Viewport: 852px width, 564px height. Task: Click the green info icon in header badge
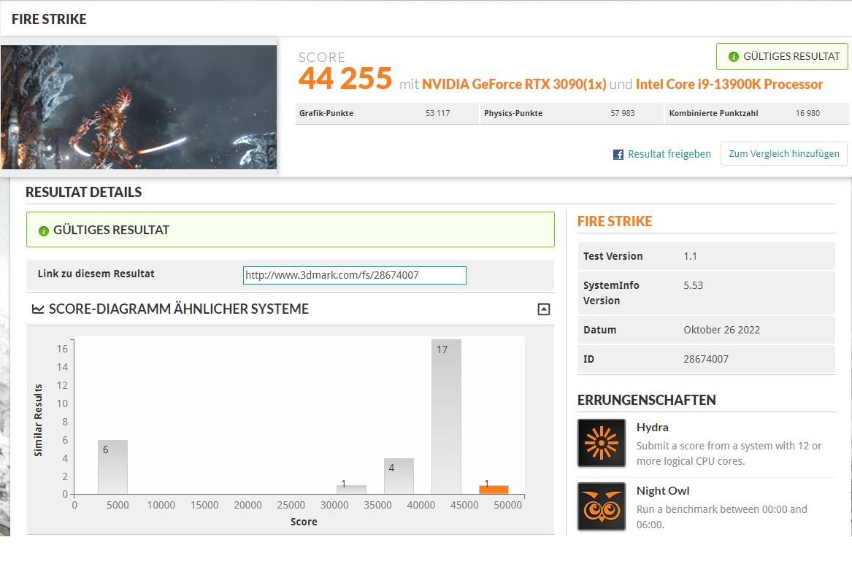coord(734,56)
